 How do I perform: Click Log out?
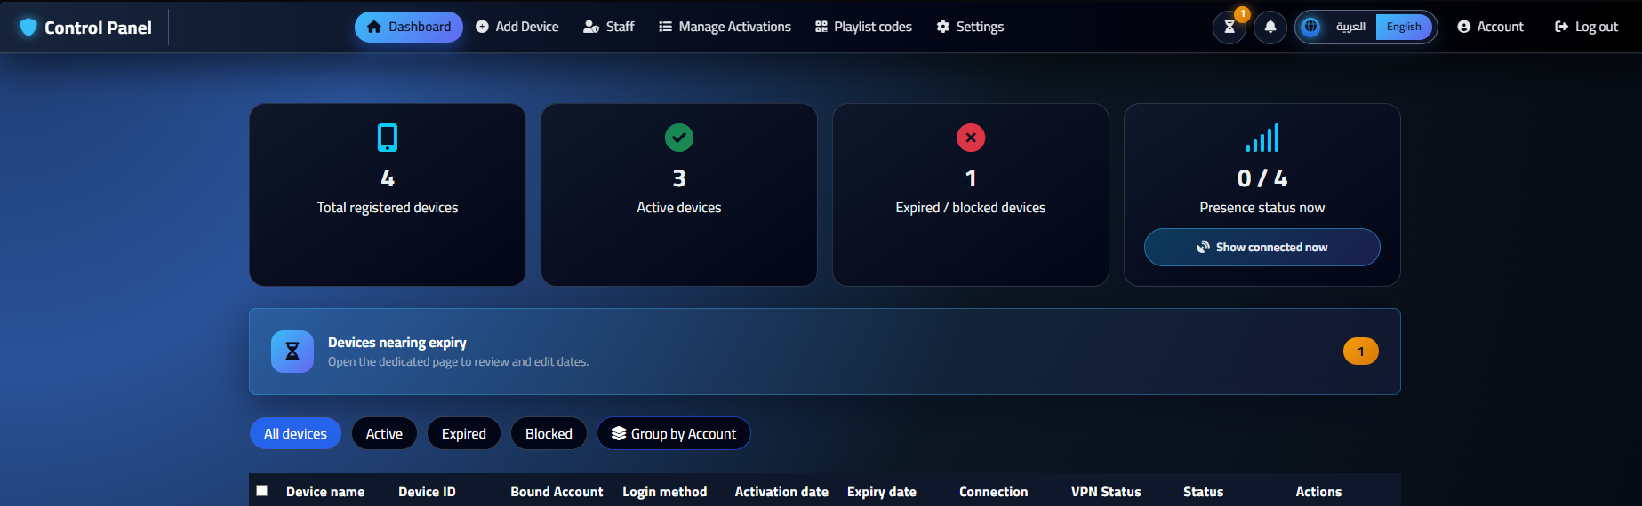pyautogui.click(x=1586, y=27)
